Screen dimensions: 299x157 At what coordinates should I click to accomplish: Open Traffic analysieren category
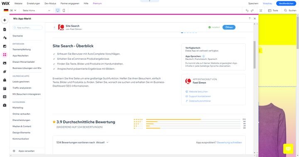(22, 88)
